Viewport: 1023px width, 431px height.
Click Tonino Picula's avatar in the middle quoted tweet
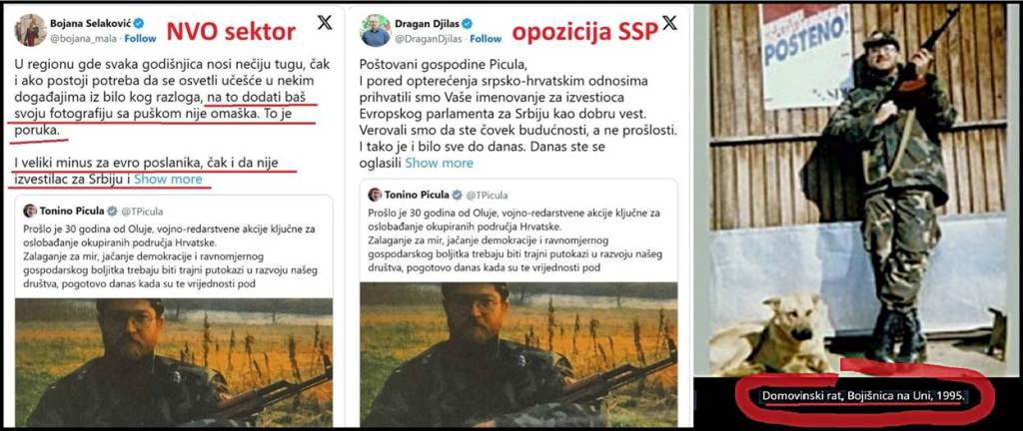pyautogui.click(x=375, y=195)
